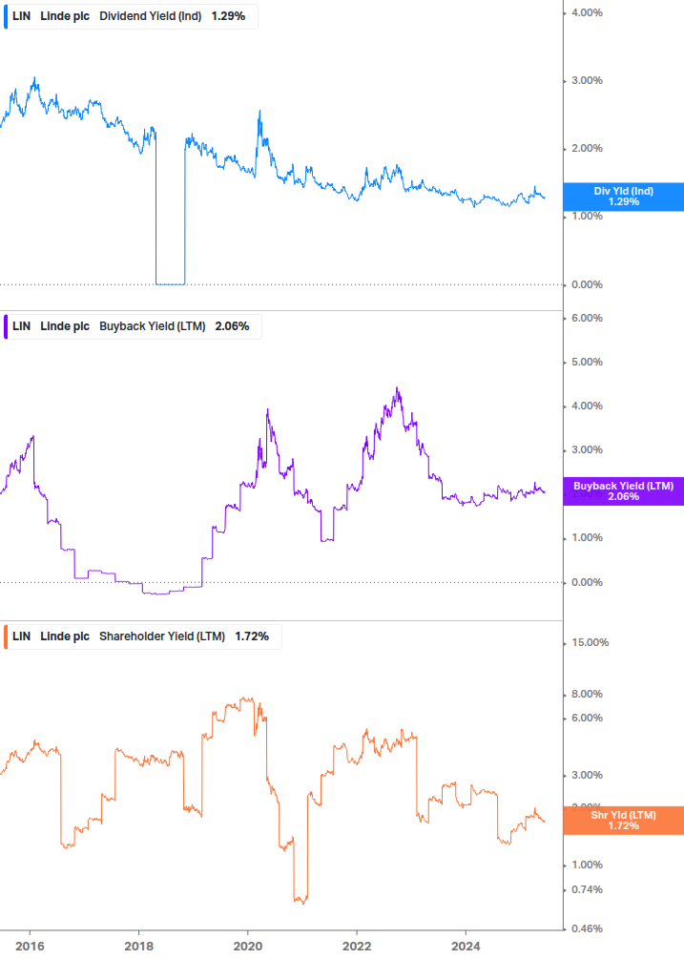Image resolution: width=684 pixels, height=959 pixels.
Task: Click the 1.72% value in shareholder legend
Action: point(252,636)
